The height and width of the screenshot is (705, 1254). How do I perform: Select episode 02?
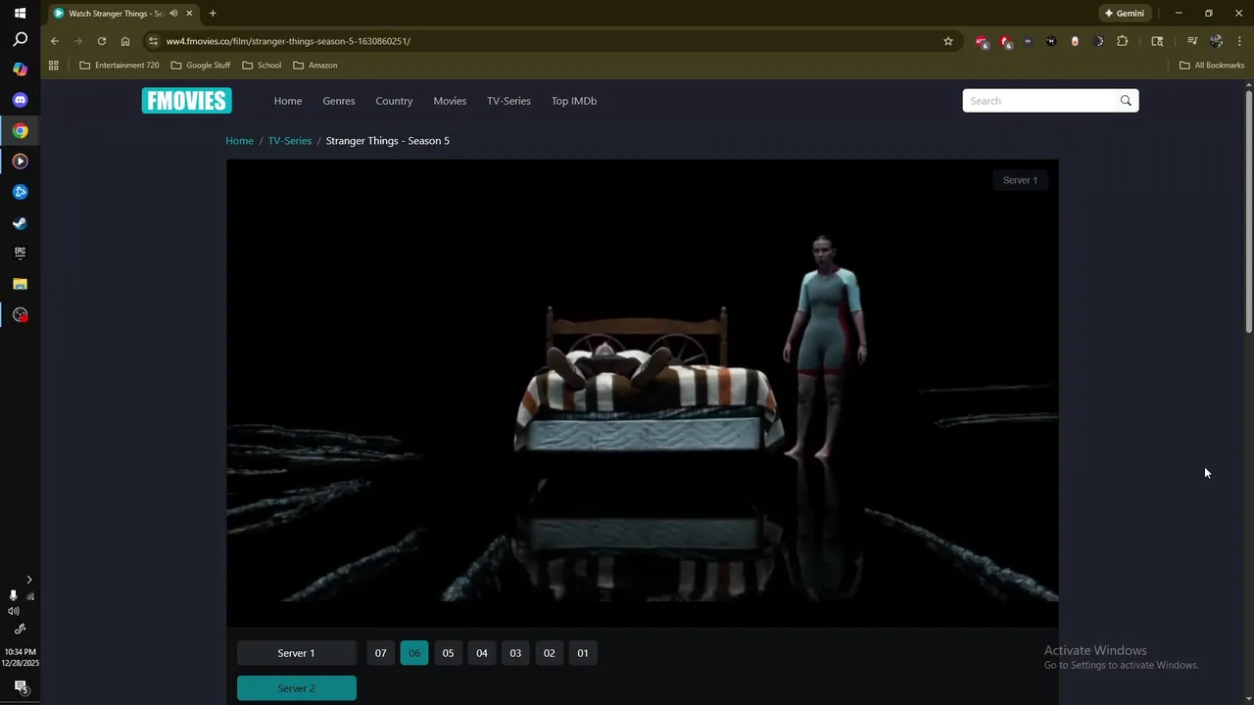549,653
